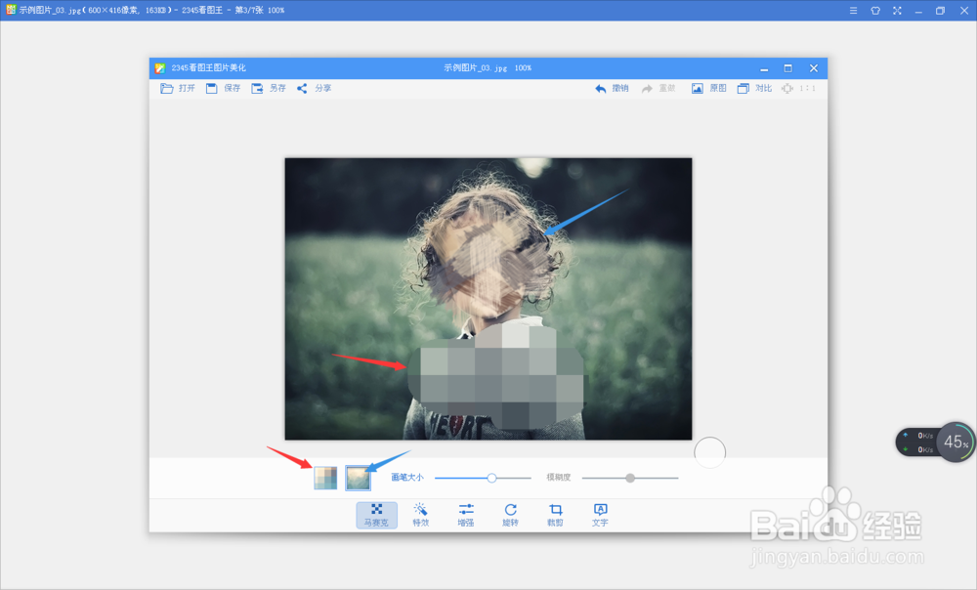Click the 2345看图王图片美化 logo icon
Screen dimensions: 977x590
(x=160, y=68)
